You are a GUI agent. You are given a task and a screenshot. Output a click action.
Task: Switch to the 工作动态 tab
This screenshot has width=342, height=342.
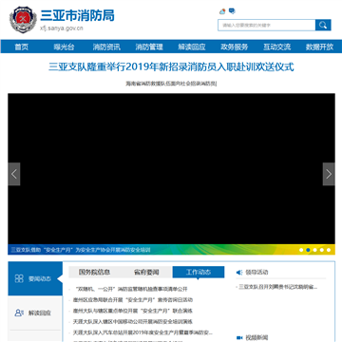[199, 272]
